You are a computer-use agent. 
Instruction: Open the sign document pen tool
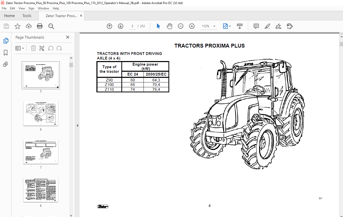tap(279, 26)
